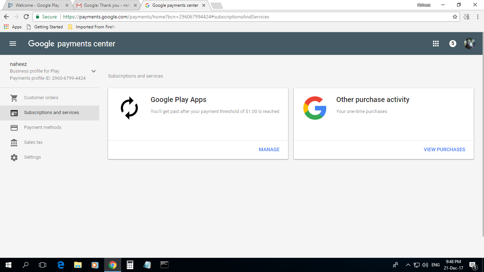Open Windows taskbar search
The height and width of the screenshot is (272, 484).
click(26, 265)
